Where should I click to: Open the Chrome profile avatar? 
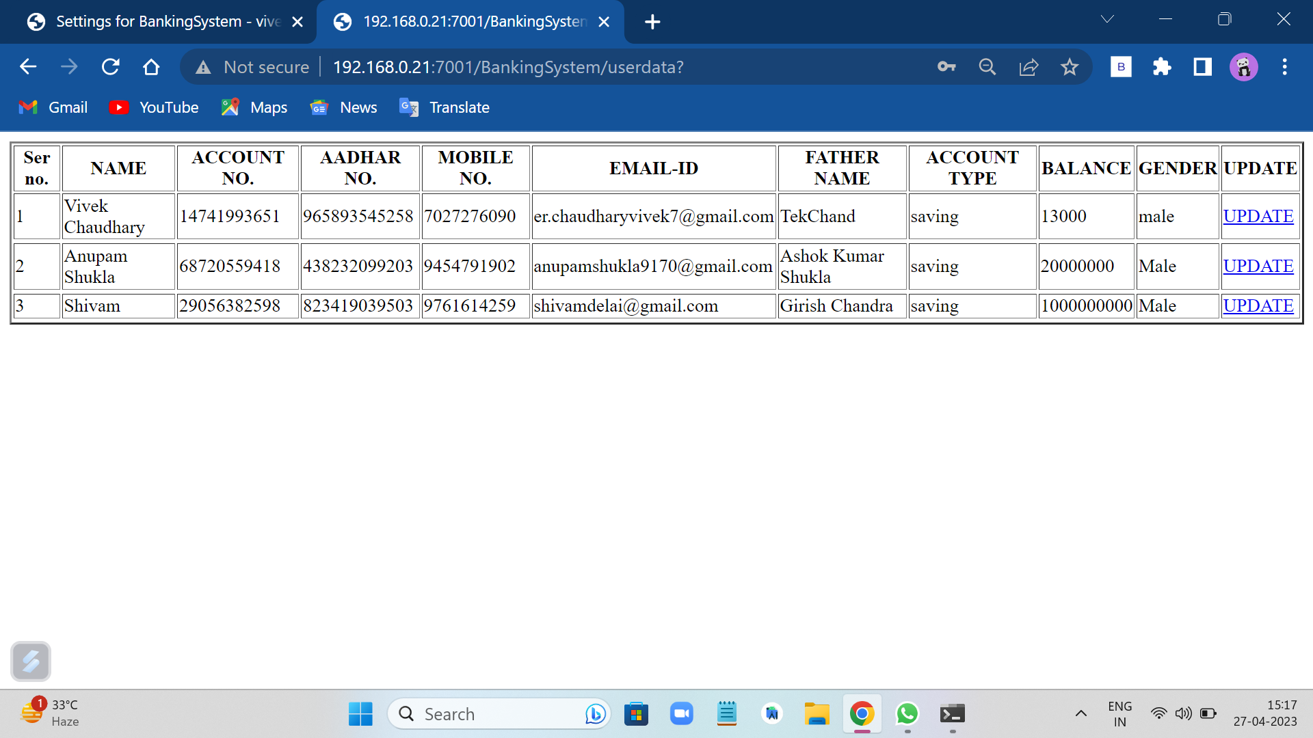(x=1243, y=66)
